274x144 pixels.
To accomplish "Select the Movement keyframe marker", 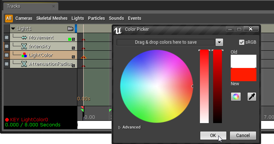I will (x=83, y=39).
